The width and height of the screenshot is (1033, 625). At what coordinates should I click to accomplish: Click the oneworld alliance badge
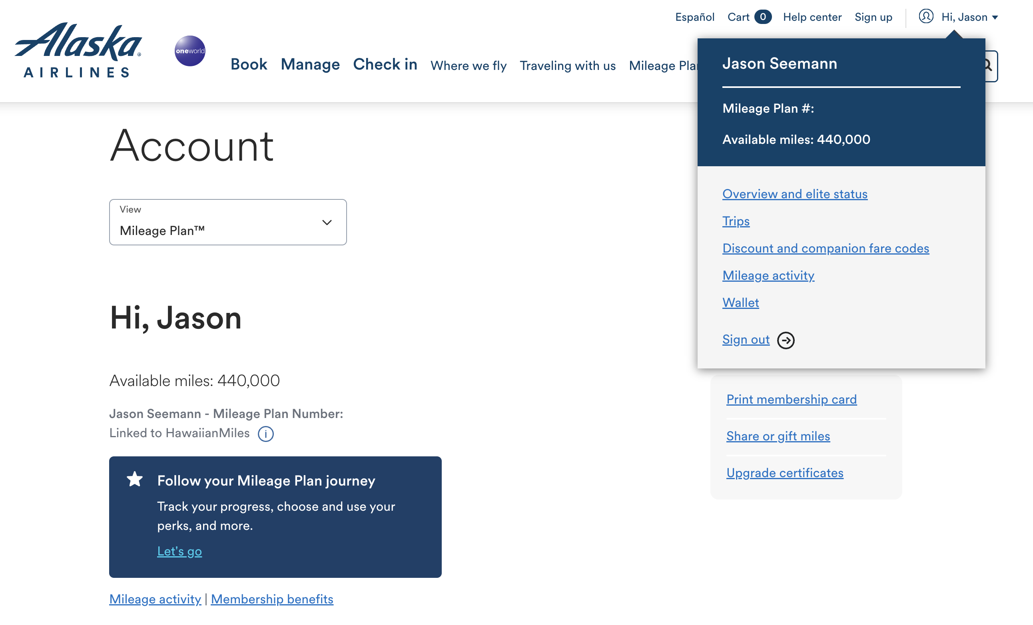click(190, 51)
